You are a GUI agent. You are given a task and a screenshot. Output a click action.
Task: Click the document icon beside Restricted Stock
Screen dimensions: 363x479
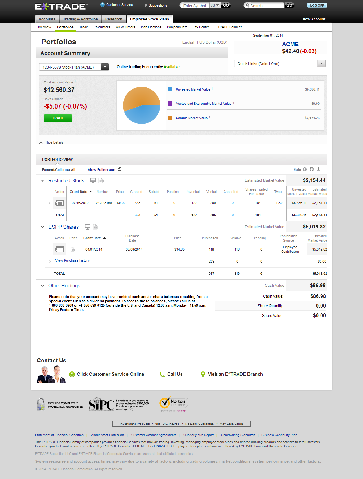point(101,180)
